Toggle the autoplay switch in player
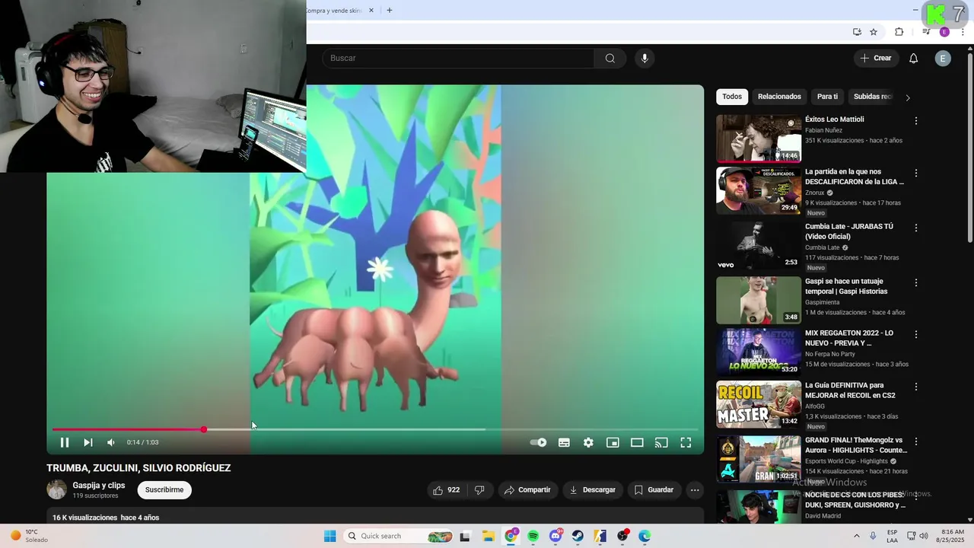Screen dimensions: 974x548 pos(539,442)
